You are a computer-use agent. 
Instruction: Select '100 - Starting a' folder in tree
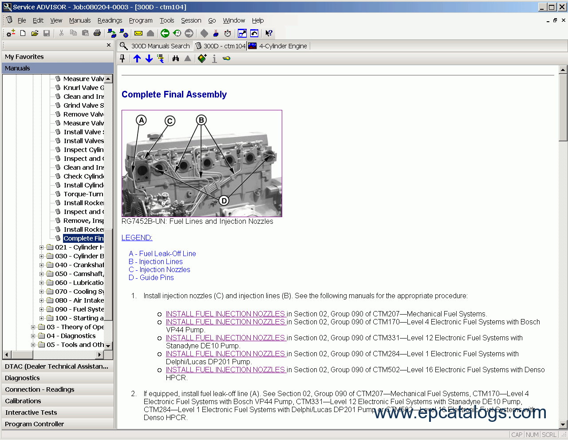[79, 318]
